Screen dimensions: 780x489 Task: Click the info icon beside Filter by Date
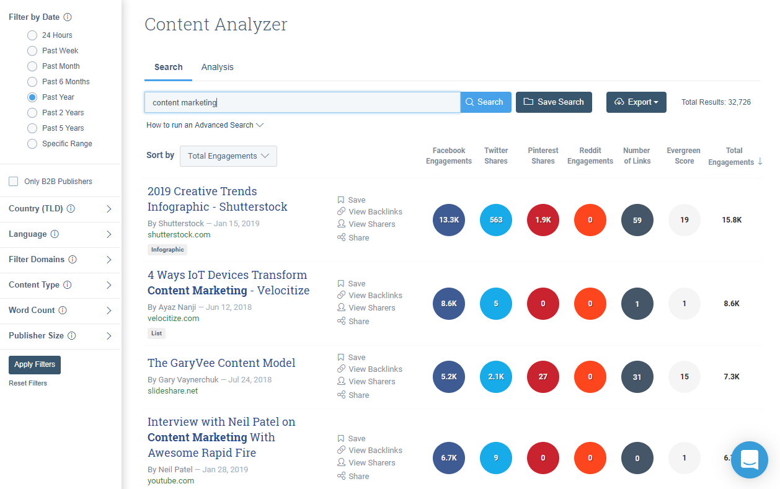coord(68,17)
